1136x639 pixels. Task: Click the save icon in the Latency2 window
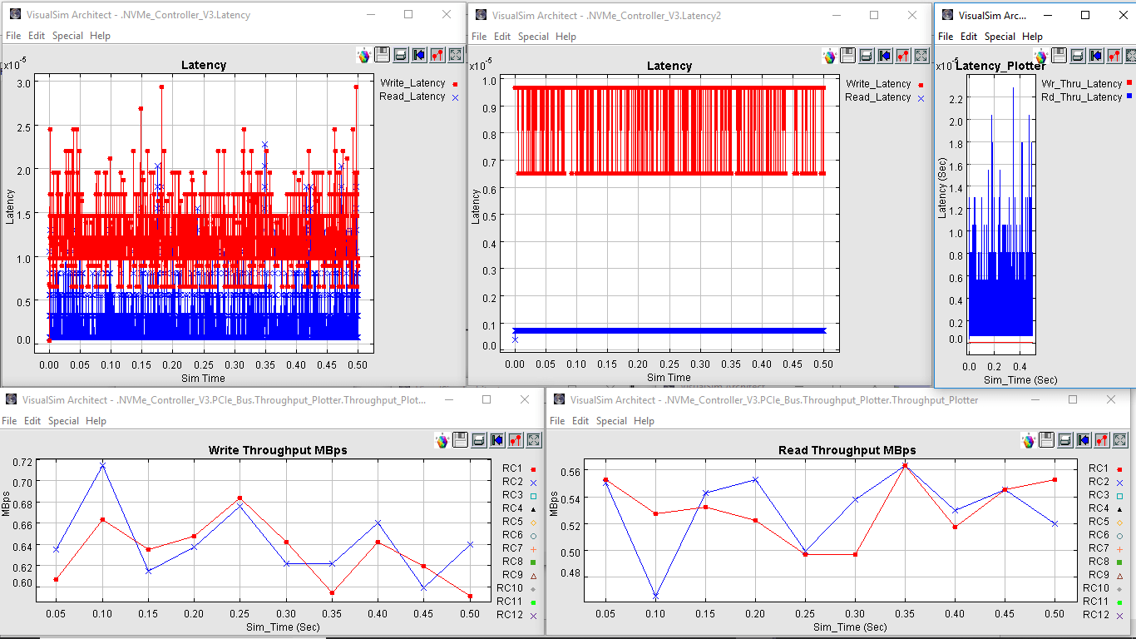click(847, 55)
